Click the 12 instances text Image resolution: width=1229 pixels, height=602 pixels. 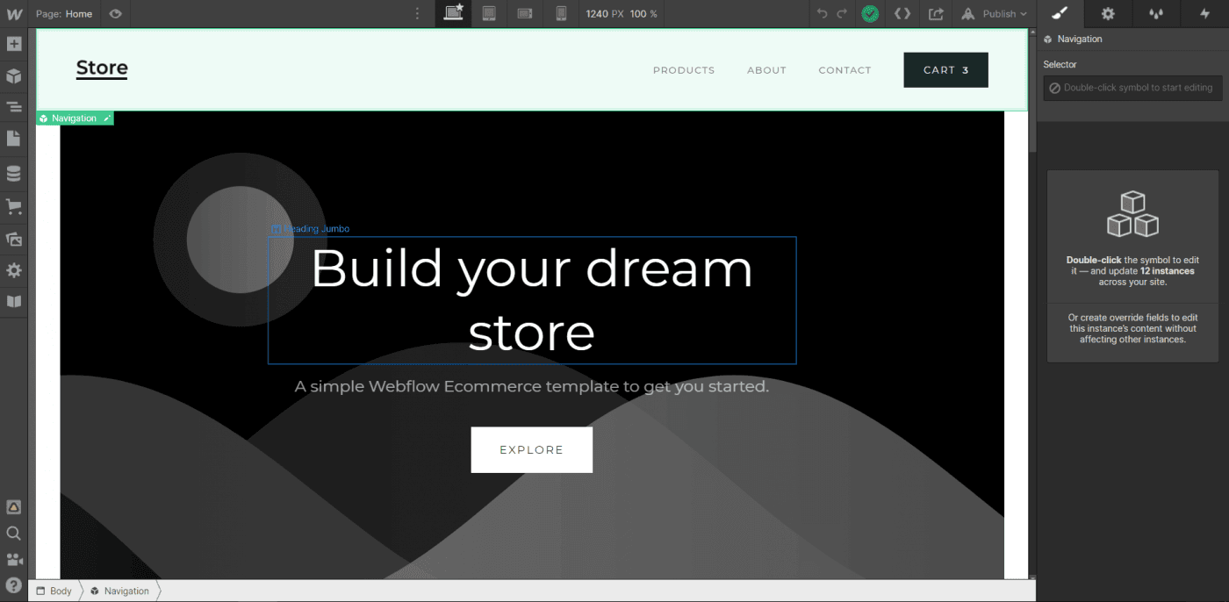point(1167,271)
